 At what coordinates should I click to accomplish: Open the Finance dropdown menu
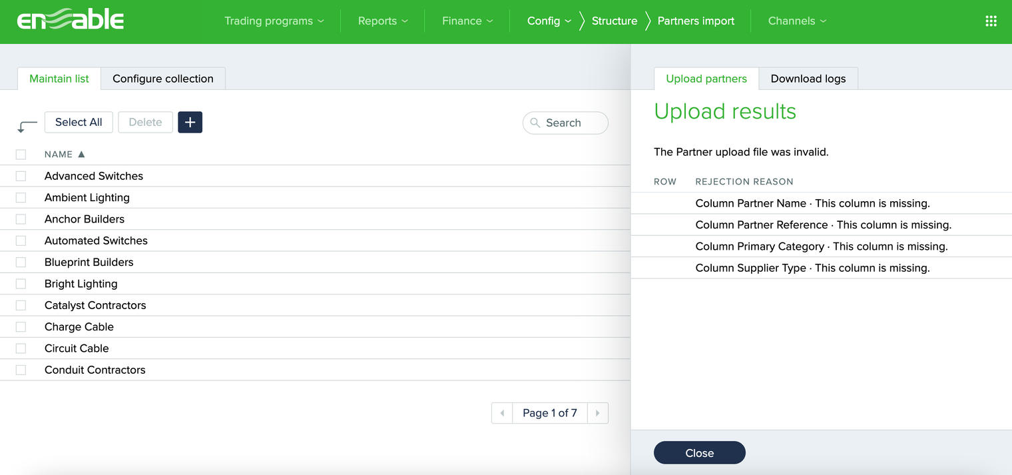point(467,21)
